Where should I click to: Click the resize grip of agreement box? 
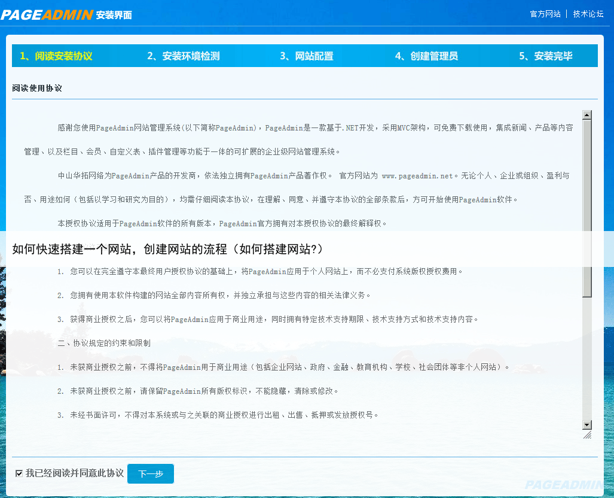(587, 435)
